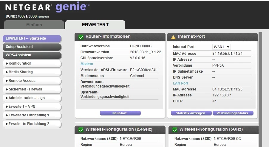Click the Verbindungsstatus button
This screenshot has height=147, width=269.
coord(233,113)
